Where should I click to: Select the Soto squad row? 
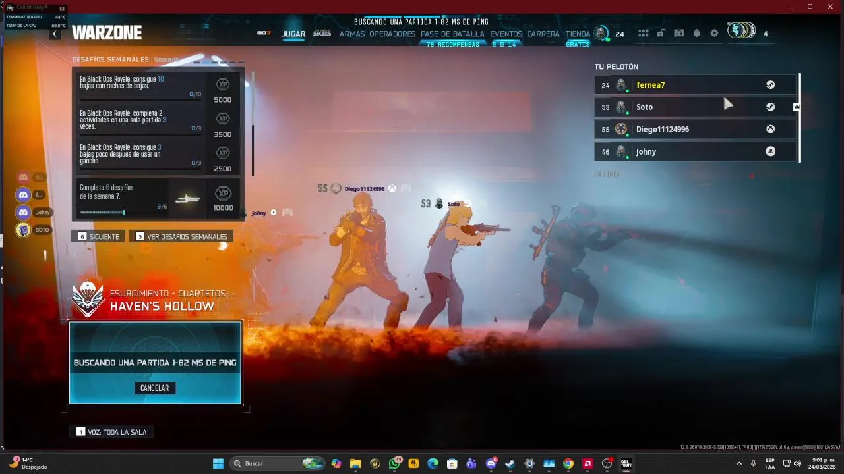[x=696, y=107]
